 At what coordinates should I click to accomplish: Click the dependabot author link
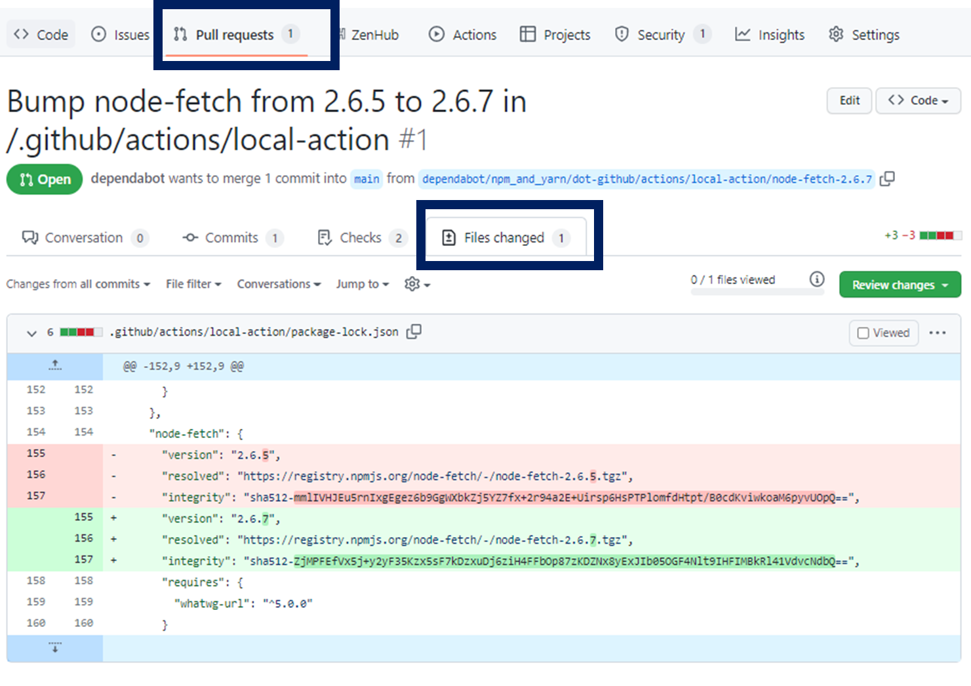(127, 178)
